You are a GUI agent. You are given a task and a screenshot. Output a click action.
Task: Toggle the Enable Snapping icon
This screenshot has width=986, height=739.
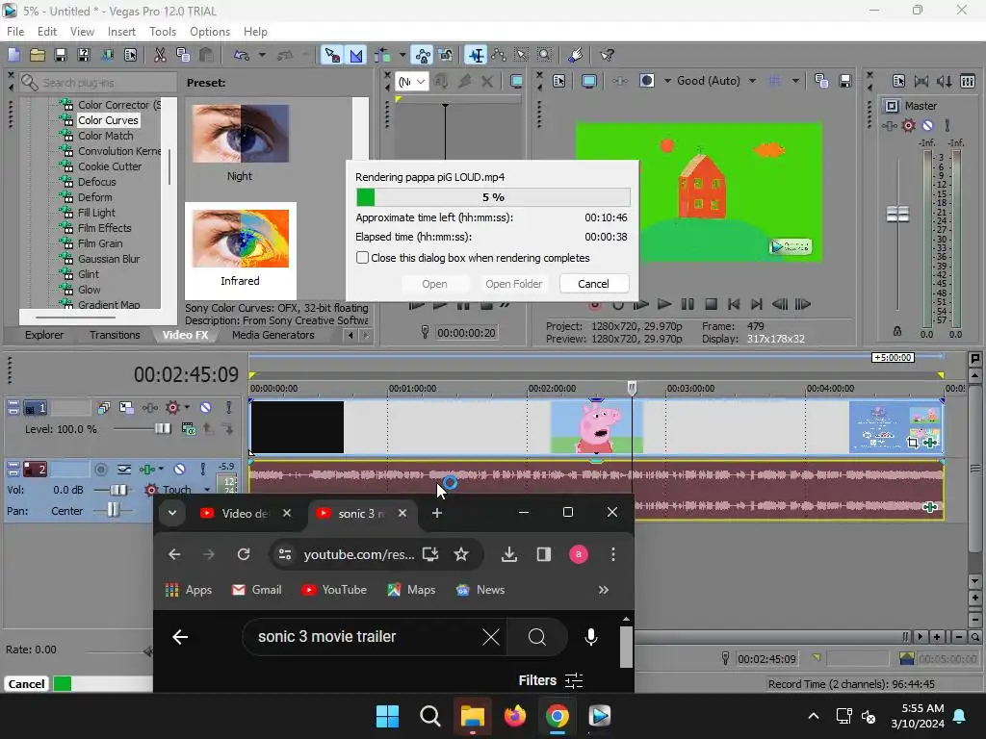[x=331, y=55]
